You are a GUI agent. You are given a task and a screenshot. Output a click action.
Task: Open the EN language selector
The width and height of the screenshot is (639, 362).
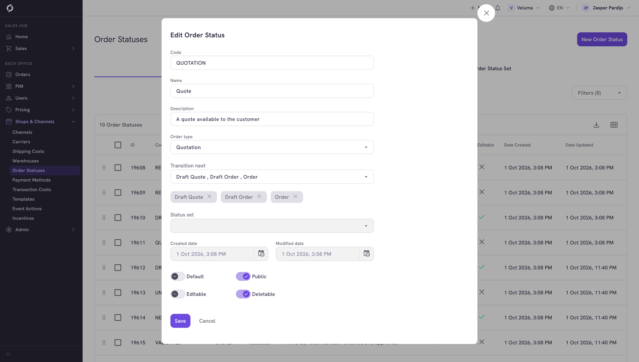point(559,8)
